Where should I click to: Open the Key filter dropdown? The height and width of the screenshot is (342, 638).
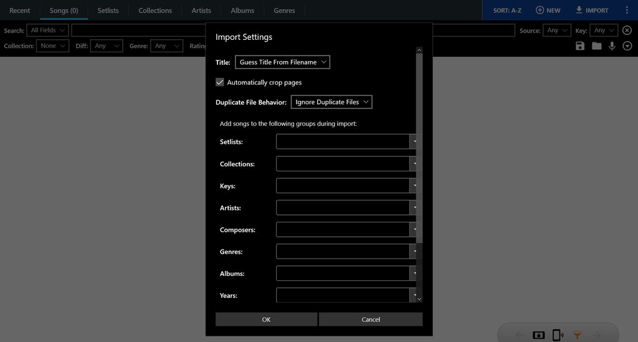(604, 30)
